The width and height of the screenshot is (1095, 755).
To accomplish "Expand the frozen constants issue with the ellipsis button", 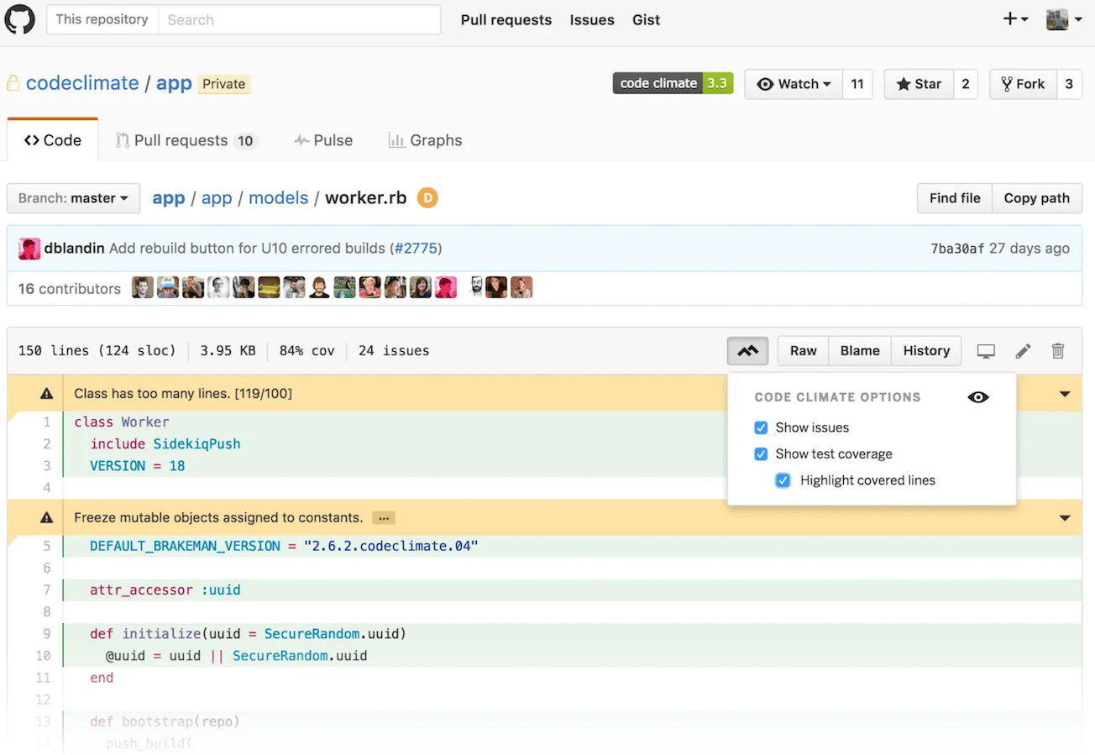I will click(383, 517).
